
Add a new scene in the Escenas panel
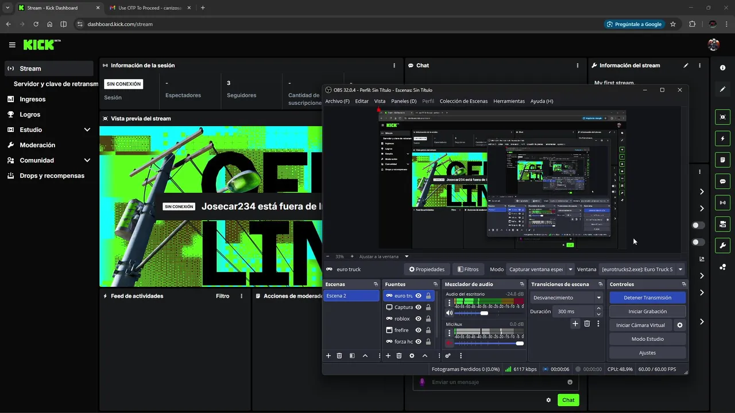point(328,356)
